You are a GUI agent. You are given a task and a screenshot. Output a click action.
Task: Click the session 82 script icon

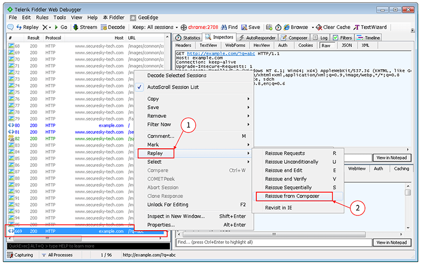click(x=11, y=138)
